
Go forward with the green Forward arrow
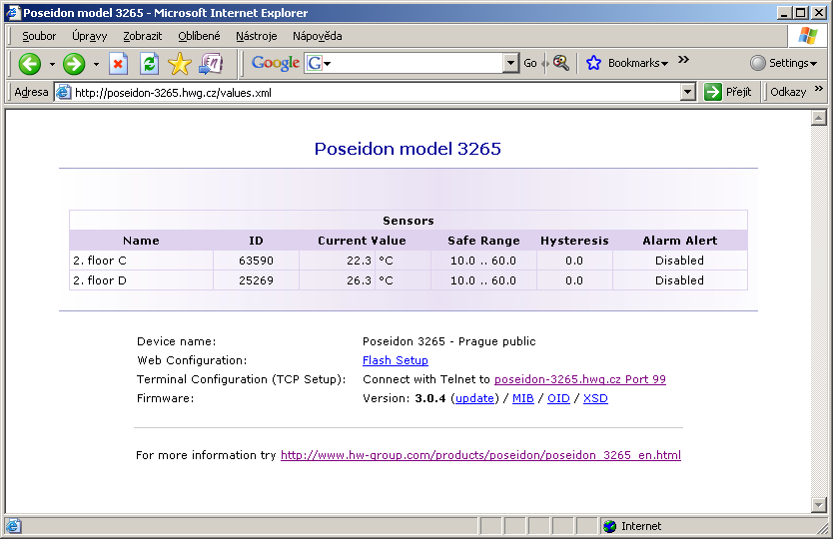point(74,64)
